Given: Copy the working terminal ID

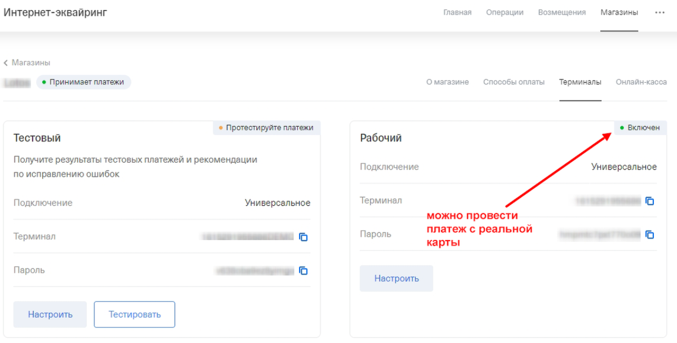Looking at the screenshot, I should pyautogui.click(x=650, y=201).
